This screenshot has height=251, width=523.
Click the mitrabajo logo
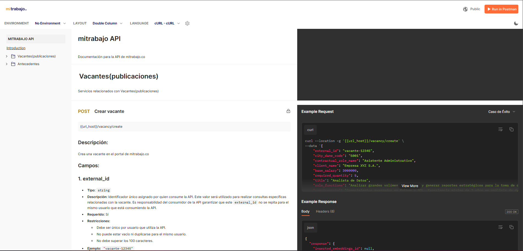[x=16, y=9]
